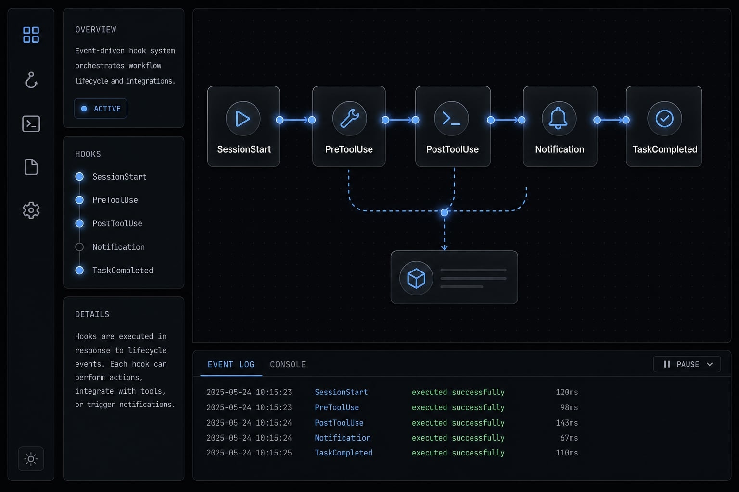This screenshot has width=739, height=492.
Task: Click the dashed-line junction dot above cube node
Action: pos(444,212)
